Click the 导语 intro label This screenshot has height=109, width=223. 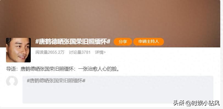click(12, 69)
